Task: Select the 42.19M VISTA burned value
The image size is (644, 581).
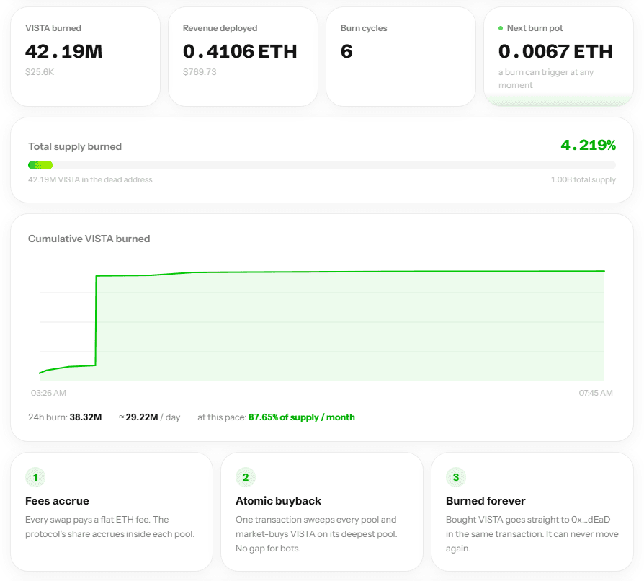Action: pos(63,51)
